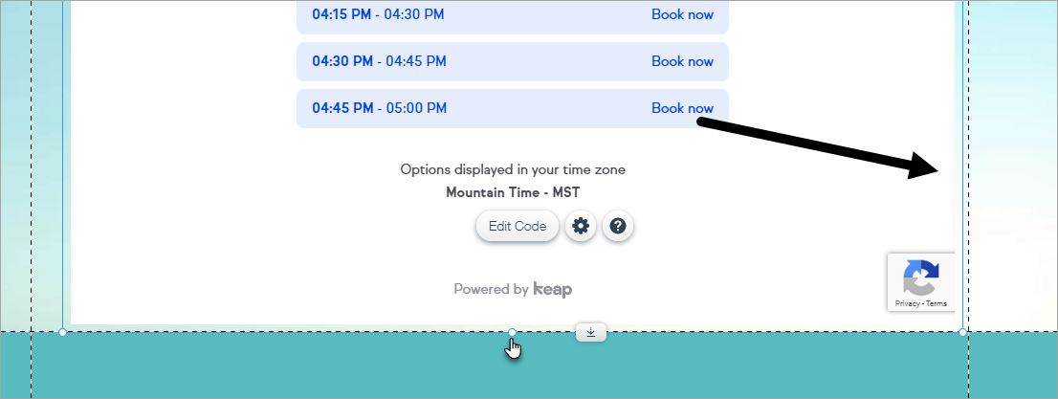
Task: Select the bottom-right corner selection handle
Action: point(963,332)
